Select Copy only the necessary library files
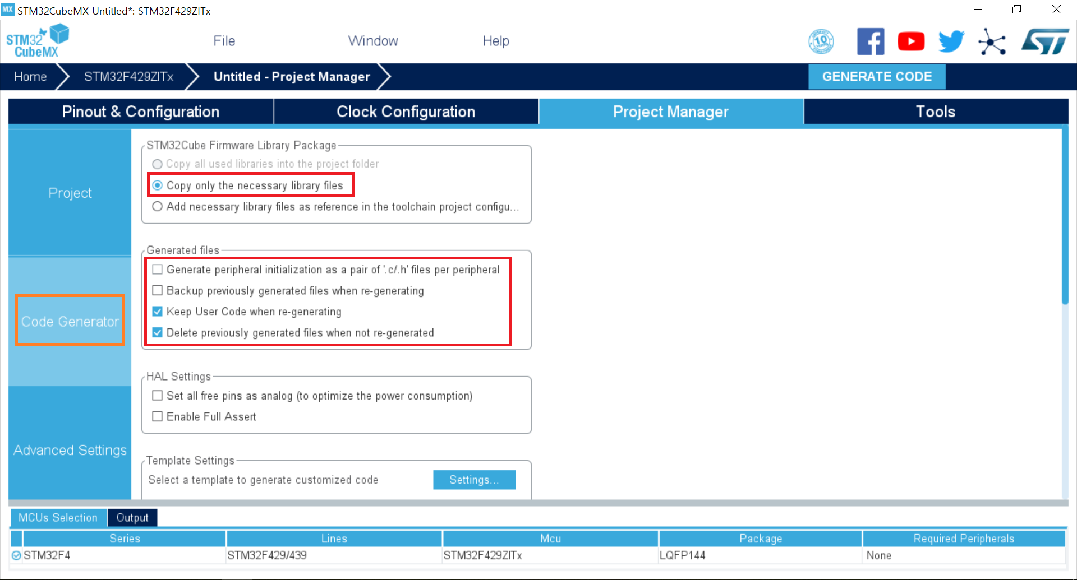Image resolution: width=1077 pixels, height=580 pixels. click(x=158, y=185)
